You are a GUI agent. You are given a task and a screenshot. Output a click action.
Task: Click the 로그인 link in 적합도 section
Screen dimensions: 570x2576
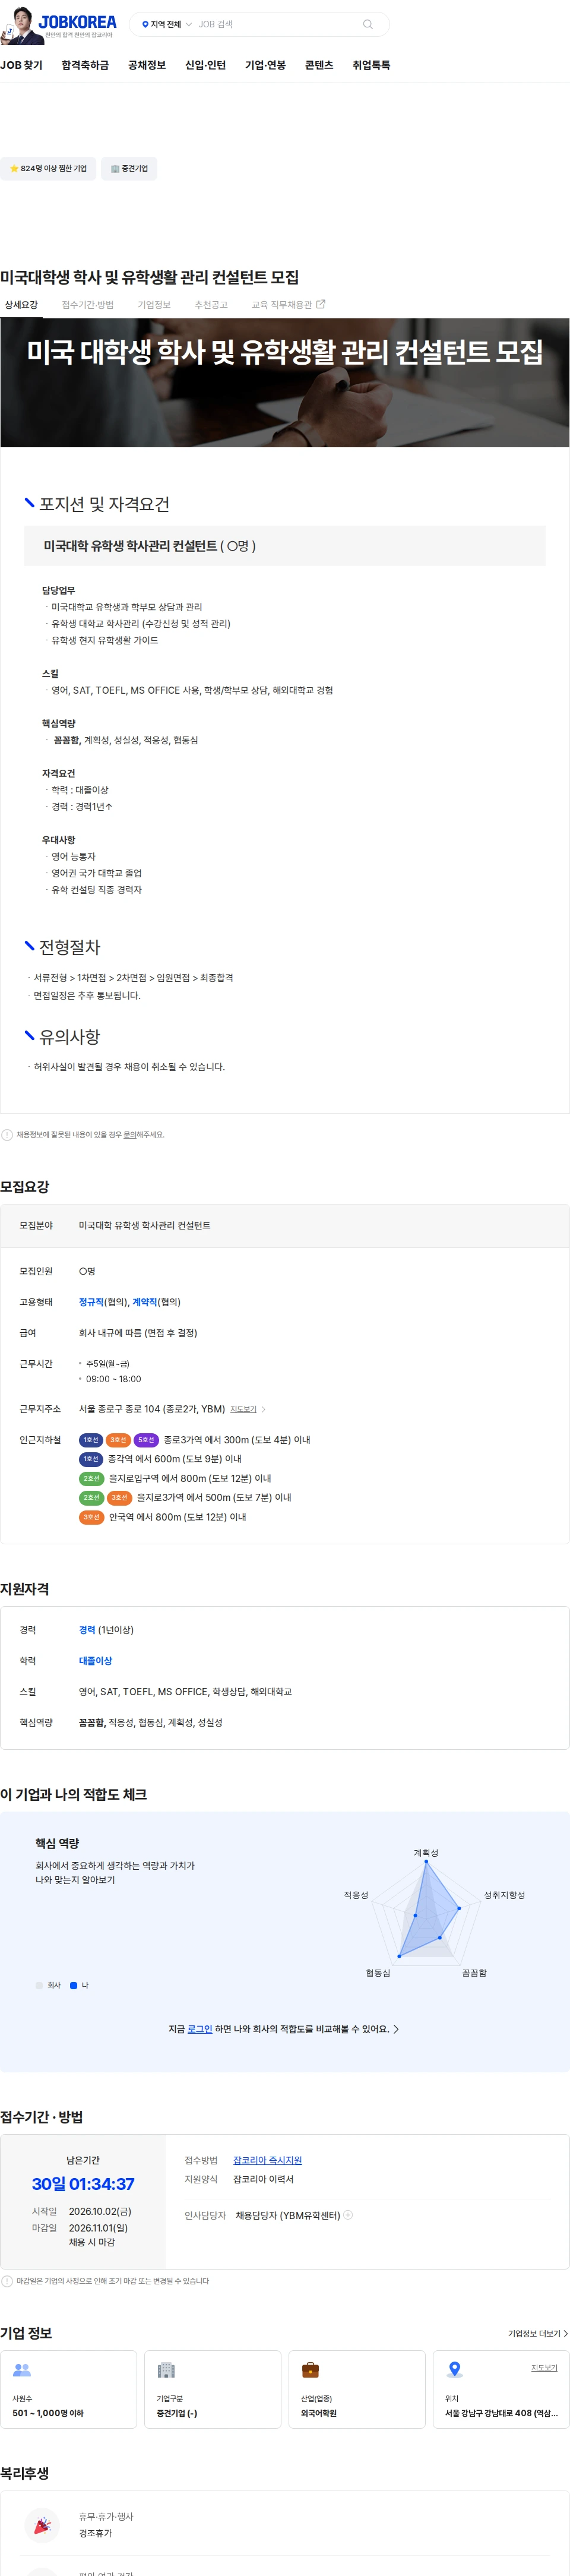click(199, 2029)
